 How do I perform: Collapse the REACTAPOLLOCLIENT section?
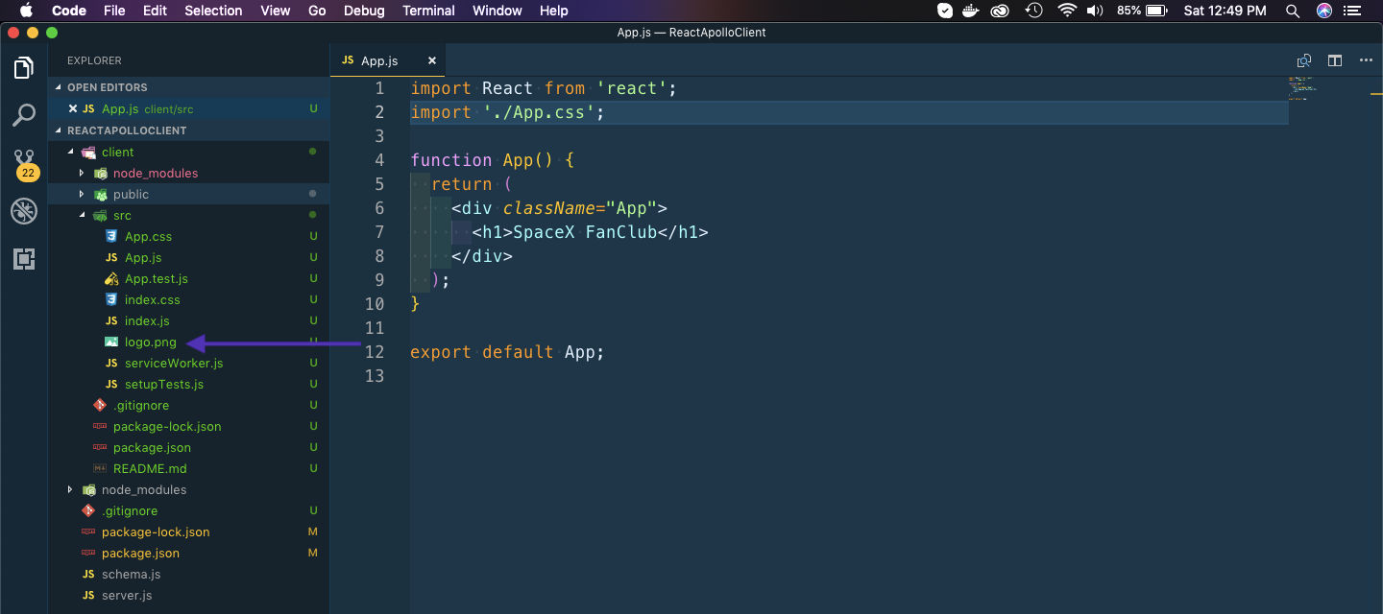coord(126,130)
